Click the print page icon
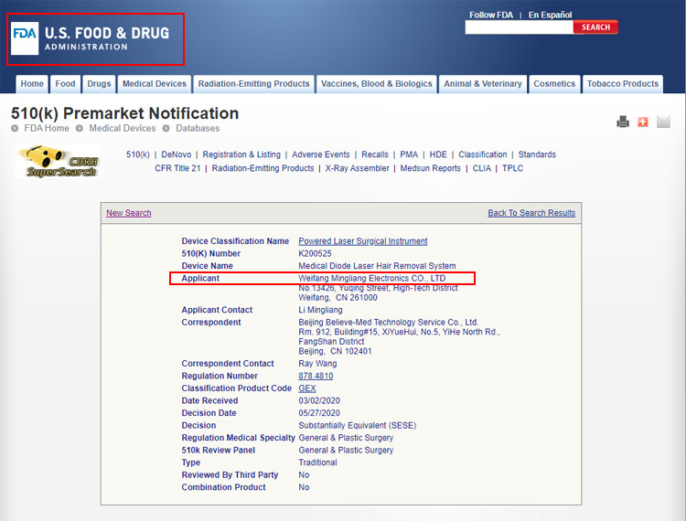 coord(623,122)
